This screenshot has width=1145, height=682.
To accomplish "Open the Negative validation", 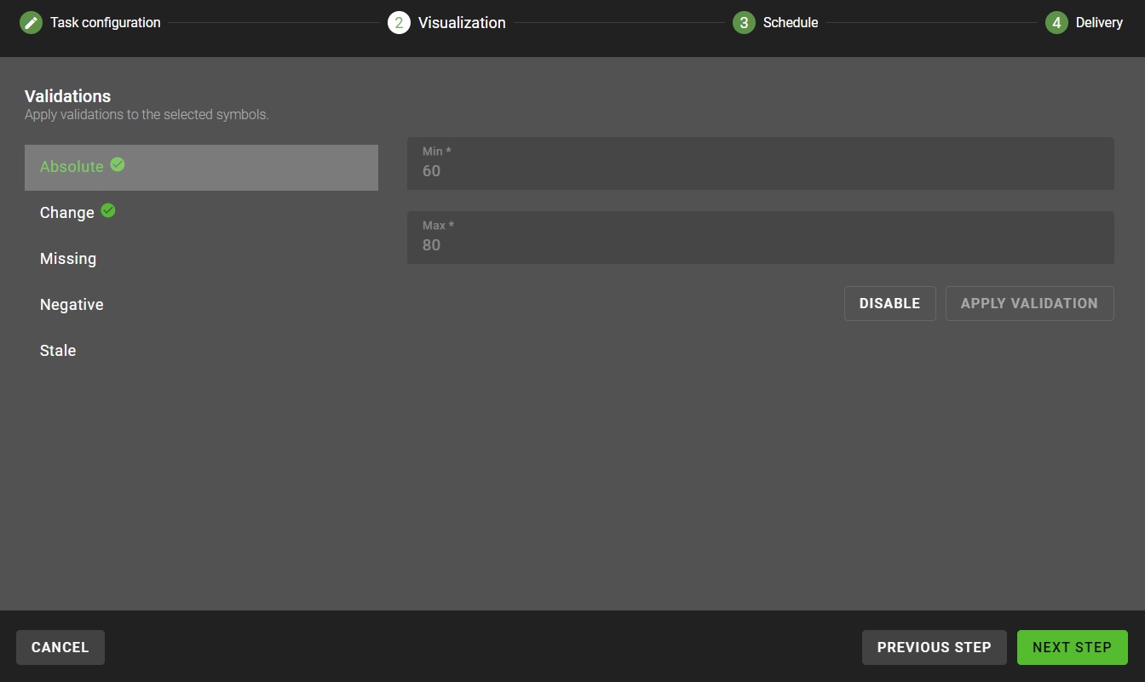I will [201, 305].
